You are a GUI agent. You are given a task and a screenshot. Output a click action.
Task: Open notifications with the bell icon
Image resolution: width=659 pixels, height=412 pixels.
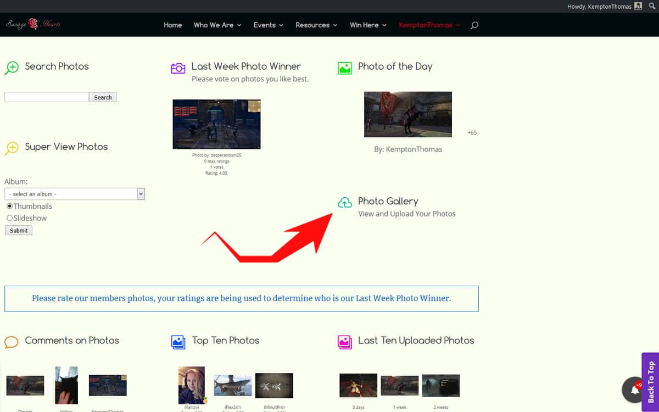point(634,390)
